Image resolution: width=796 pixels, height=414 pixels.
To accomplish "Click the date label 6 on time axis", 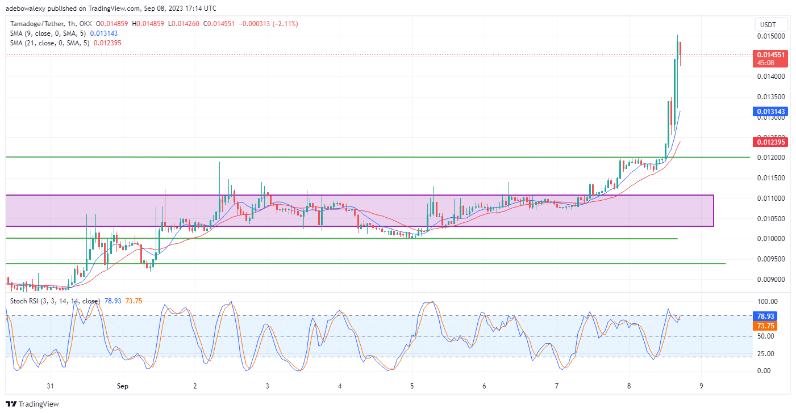I will [484, 386].
